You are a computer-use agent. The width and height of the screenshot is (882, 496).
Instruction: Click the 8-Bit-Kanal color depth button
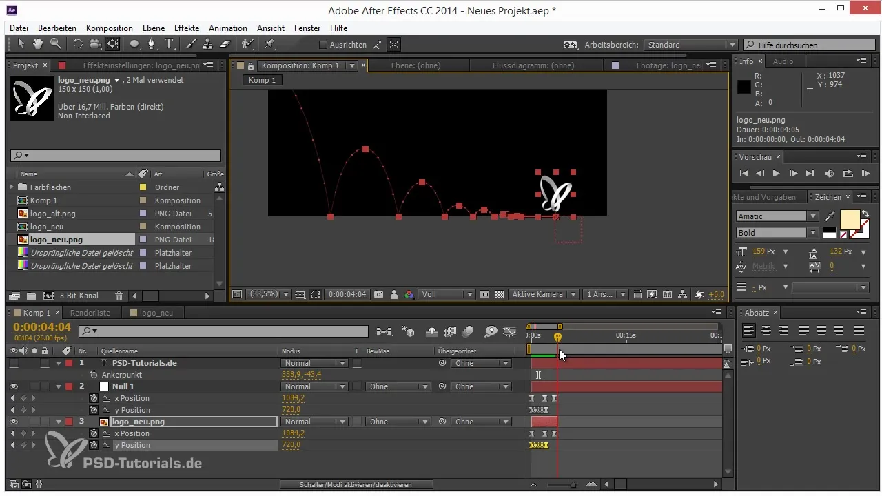[x=79, y=296]
